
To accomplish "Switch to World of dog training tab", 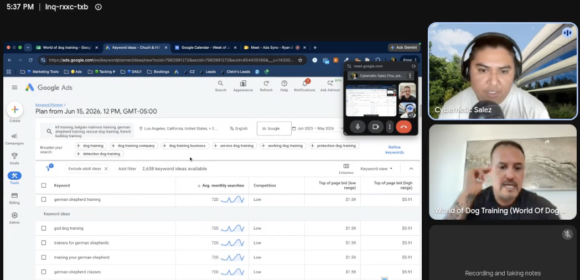I will (x=66, y=48).
